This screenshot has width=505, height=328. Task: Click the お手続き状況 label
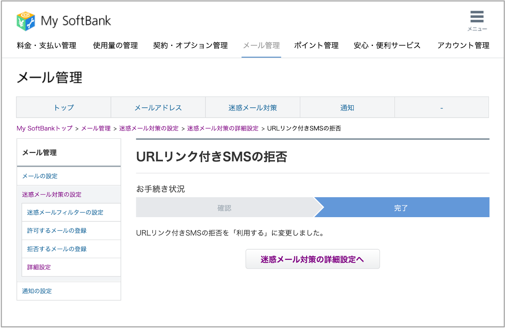click(160, 189)
